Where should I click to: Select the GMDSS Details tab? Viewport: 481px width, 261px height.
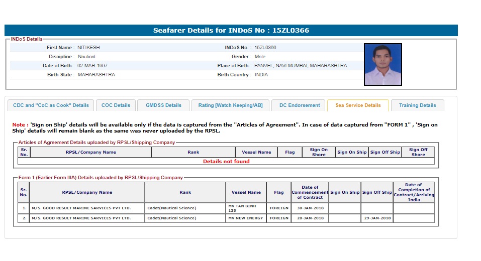click(x=163, y=105)
